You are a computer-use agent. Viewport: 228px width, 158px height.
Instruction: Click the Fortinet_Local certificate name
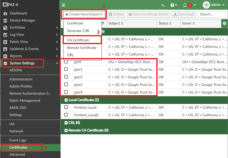[x=85, y=108]
